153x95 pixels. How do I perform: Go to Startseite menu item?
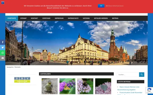12,18
